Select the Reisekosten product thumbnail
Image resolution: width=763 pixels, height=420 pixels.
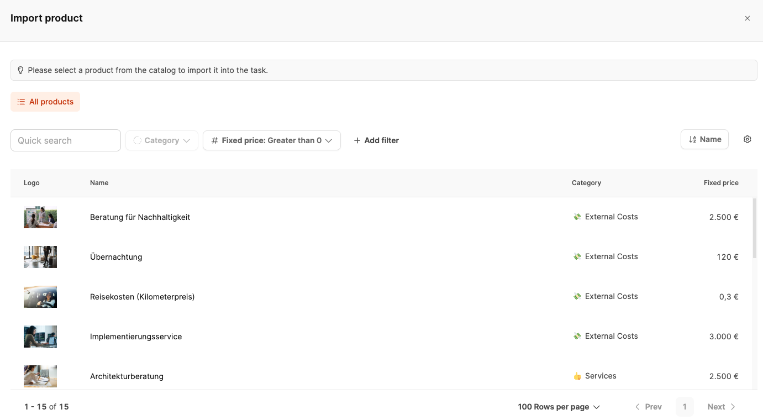point(40,297)
